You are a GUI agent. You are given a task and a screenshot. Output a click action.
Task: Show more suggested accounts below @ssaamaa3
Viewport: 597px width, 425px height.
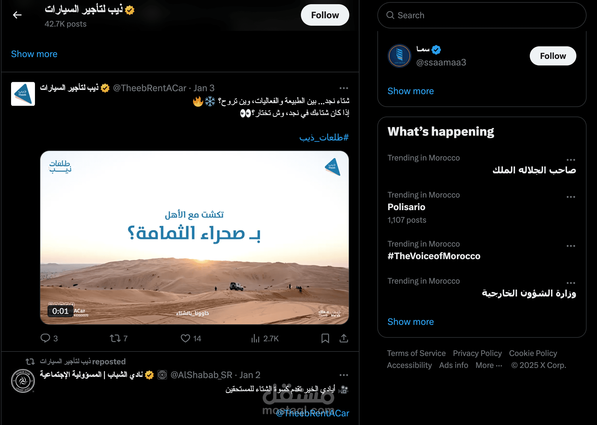[411, 91]
